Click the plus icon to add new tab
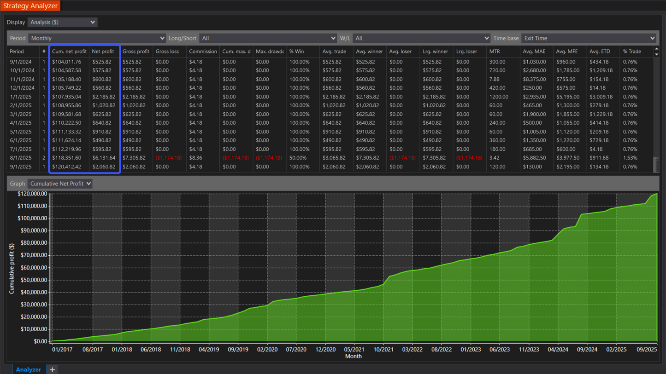The height and width of the screenshot is (374, 666). 52,369
